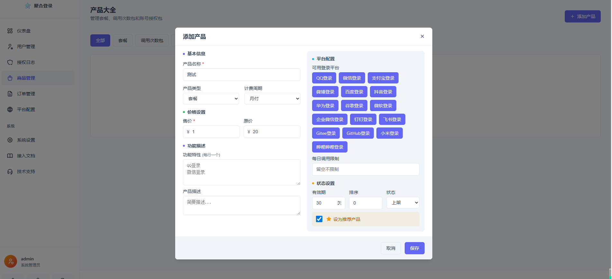Toggle the 设为推荐产品 checkbox
This screenshot has height=279, width=612.
click(319, 219)
